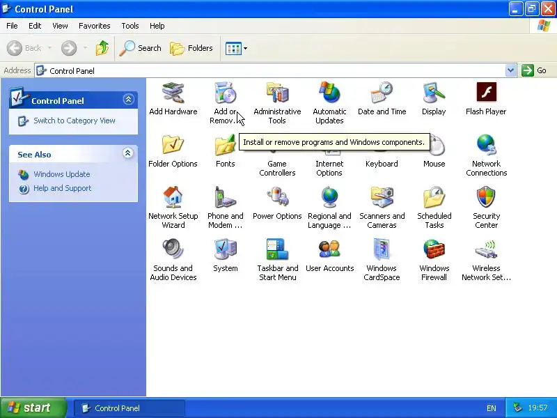The image size is (557, 418).
Task: Click the EN language indicator
Action: click(x=492, y=408)
